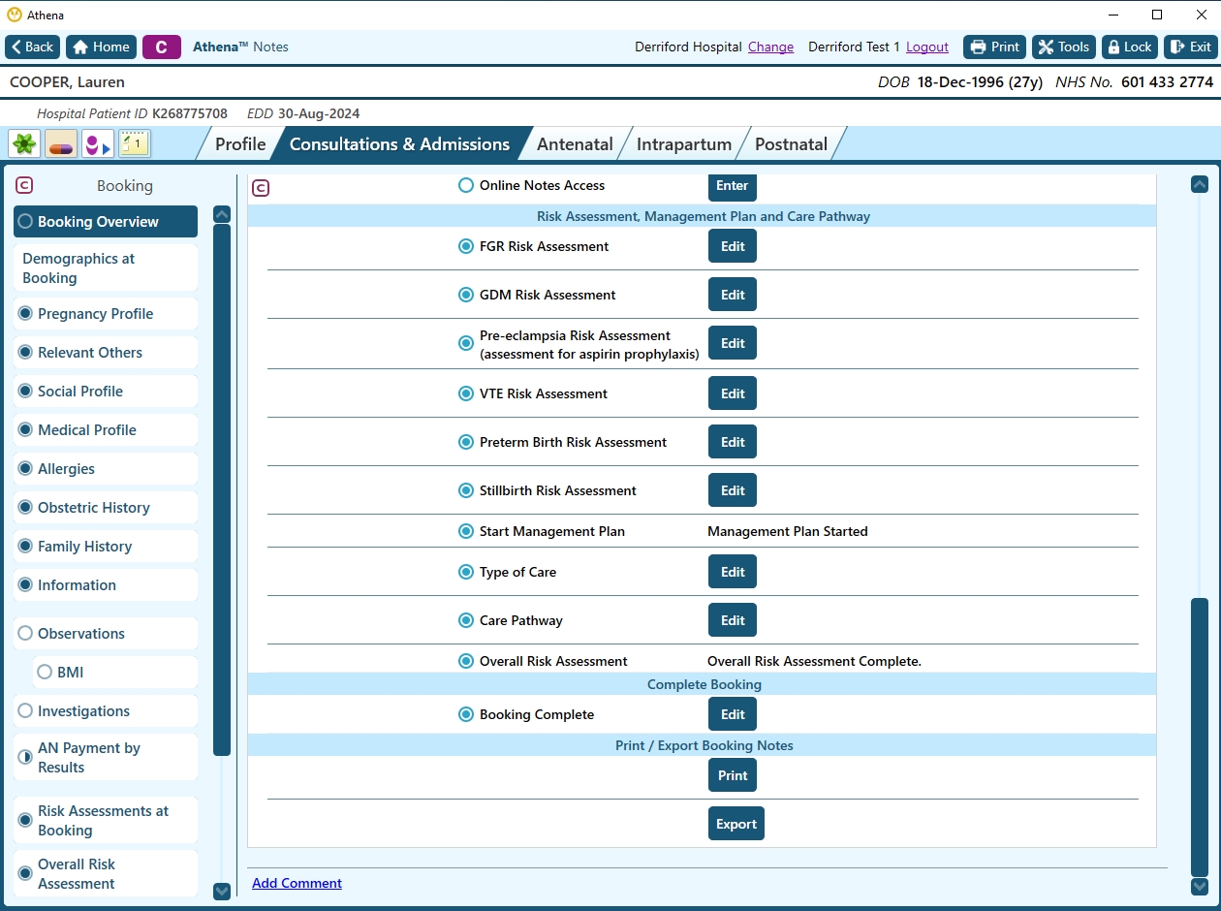Screen dimensions: 1221x911
Task: Switch to the Profile tab
Action: point(240,143)
